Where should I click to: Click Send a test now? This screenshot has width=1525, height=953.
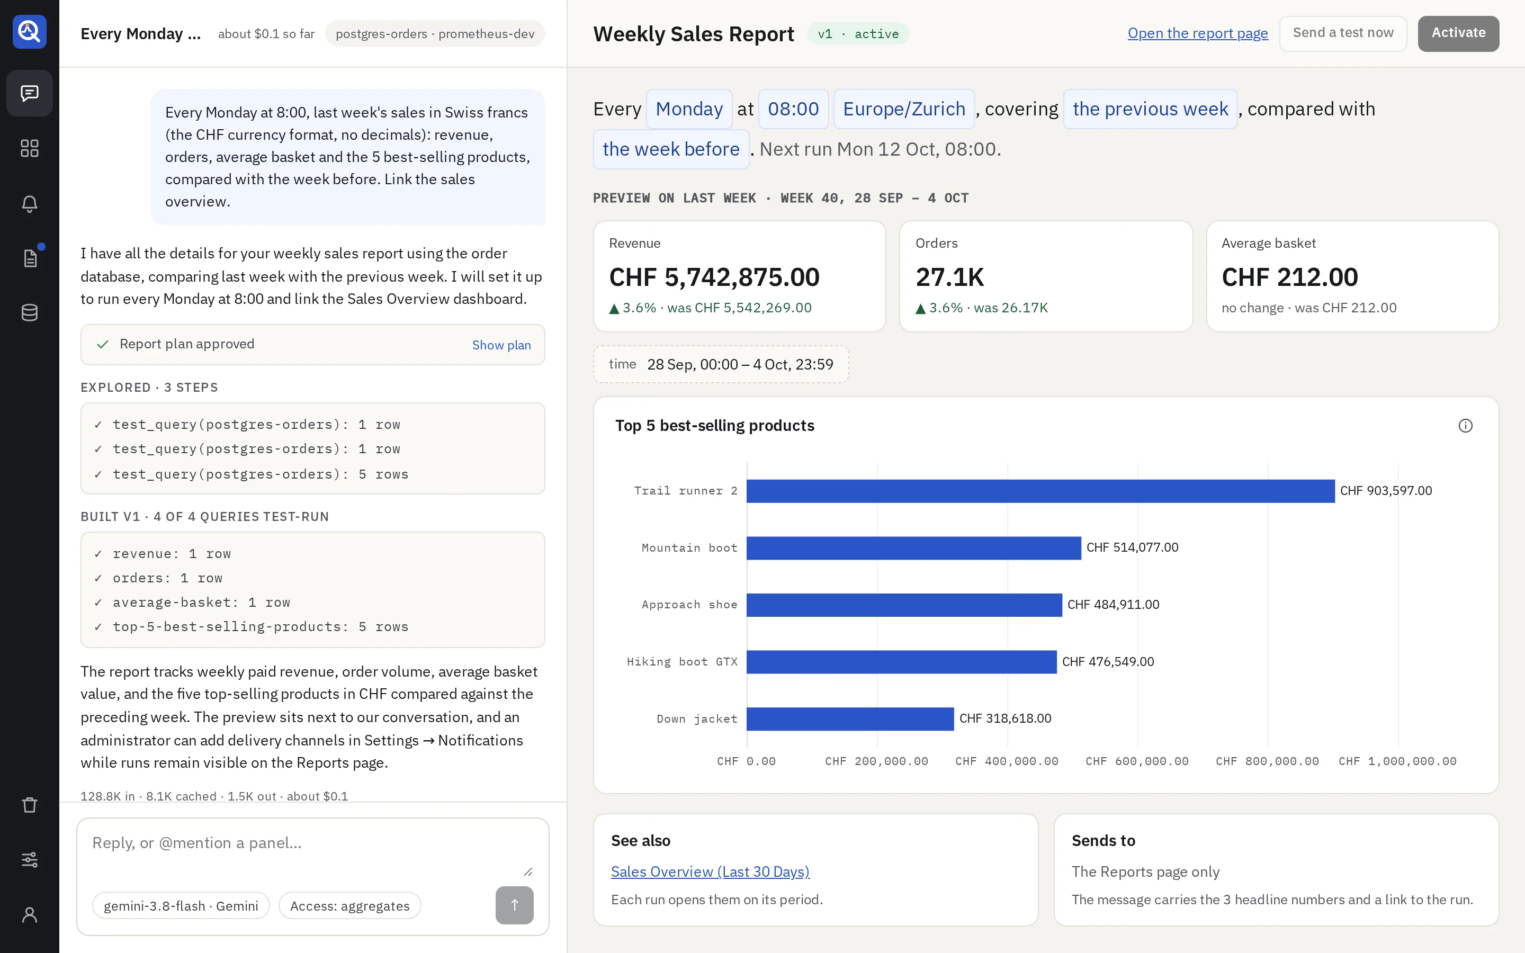[x=1343, y=33]
